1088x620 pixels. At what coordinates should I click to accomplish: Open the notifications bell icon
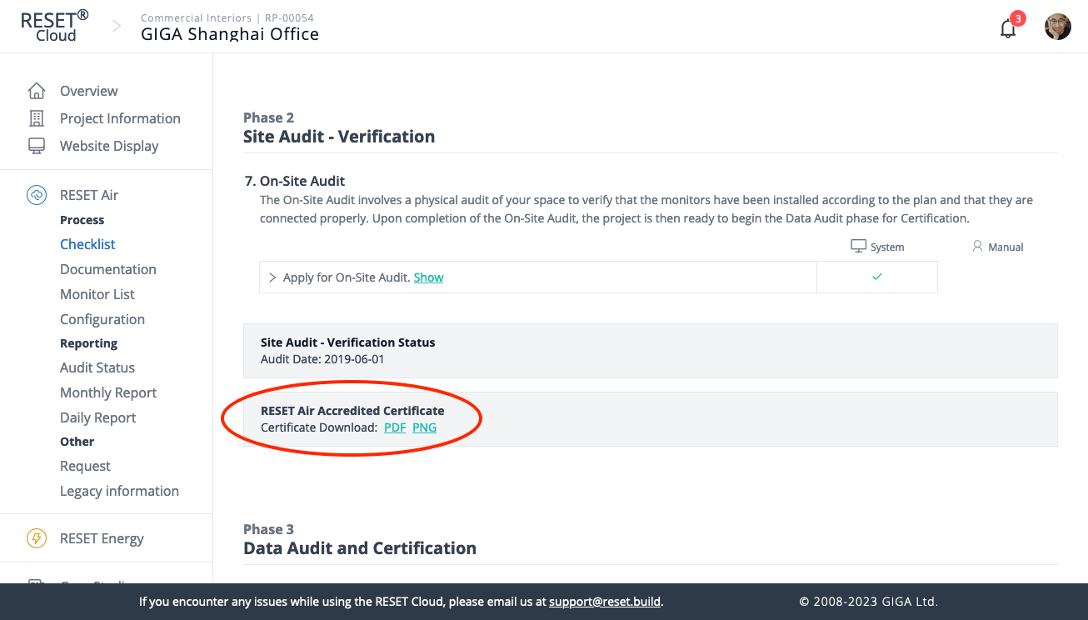point(1008,28)
